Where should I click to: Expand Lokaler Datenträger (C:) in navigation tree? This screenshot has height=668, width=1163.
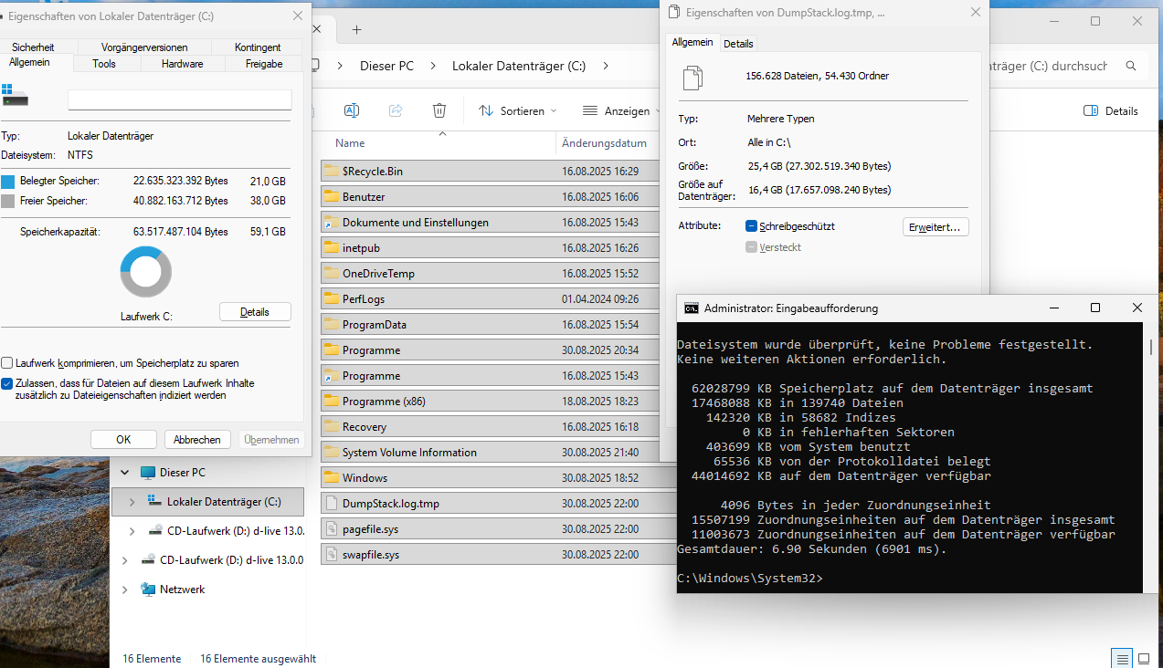pos(132,502)
